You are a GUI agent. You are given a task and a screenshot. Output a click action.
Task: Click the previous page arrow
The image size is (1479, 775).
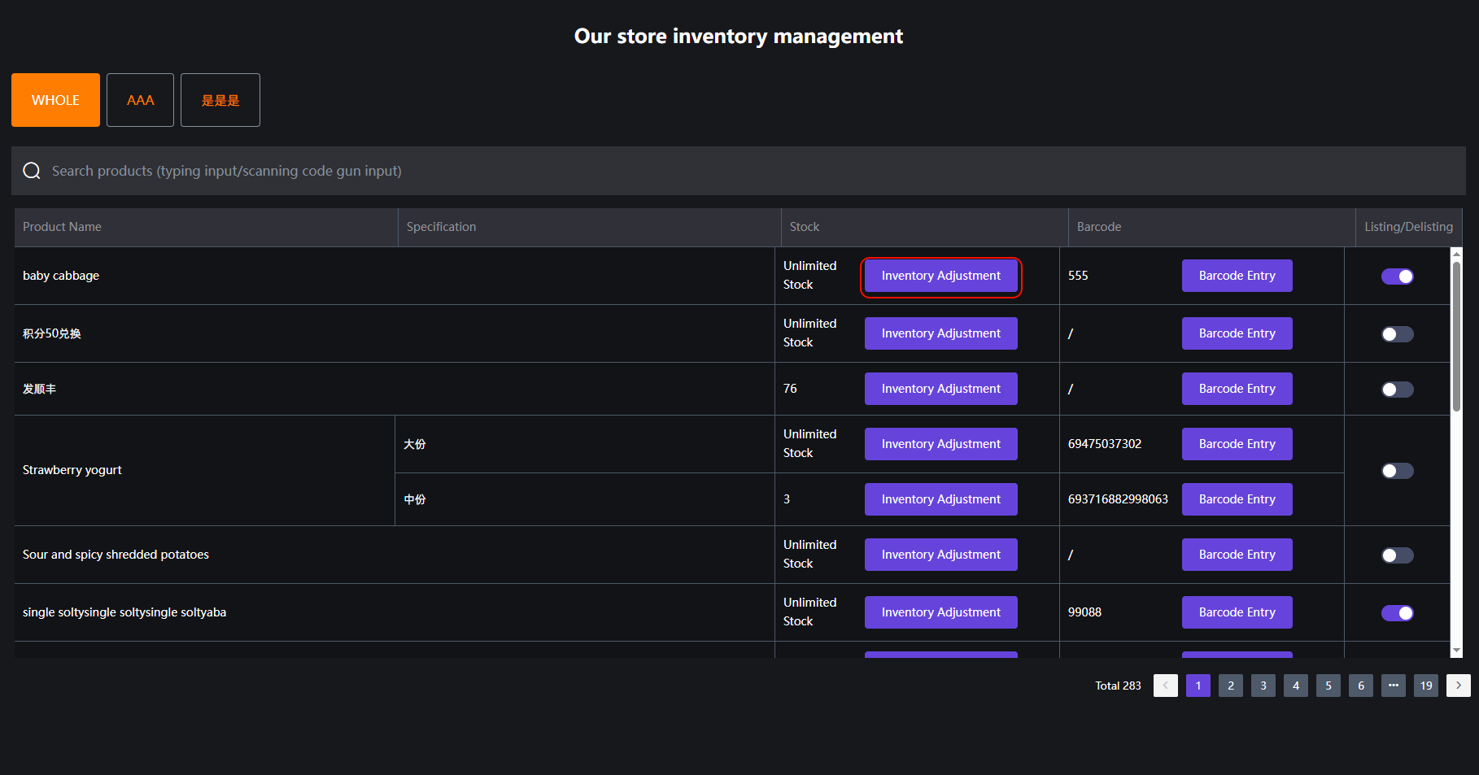[1165, 686]
